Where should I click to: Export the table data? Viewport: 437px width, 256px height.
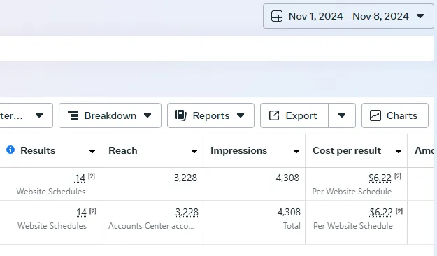click(294, 115)
